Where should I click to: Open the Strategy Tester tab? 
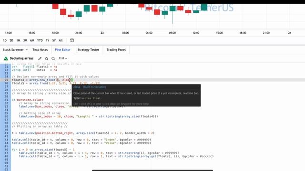[88, 49]
